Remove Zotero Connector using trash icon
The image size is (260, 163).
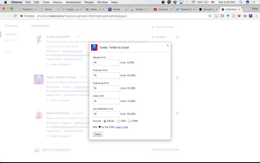[x=178, y=114]
